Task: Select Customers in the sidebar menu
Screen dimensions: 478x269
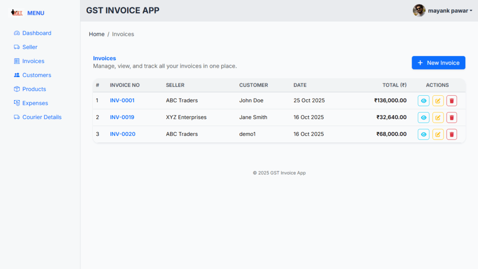Action: click(x=36, y=75)
